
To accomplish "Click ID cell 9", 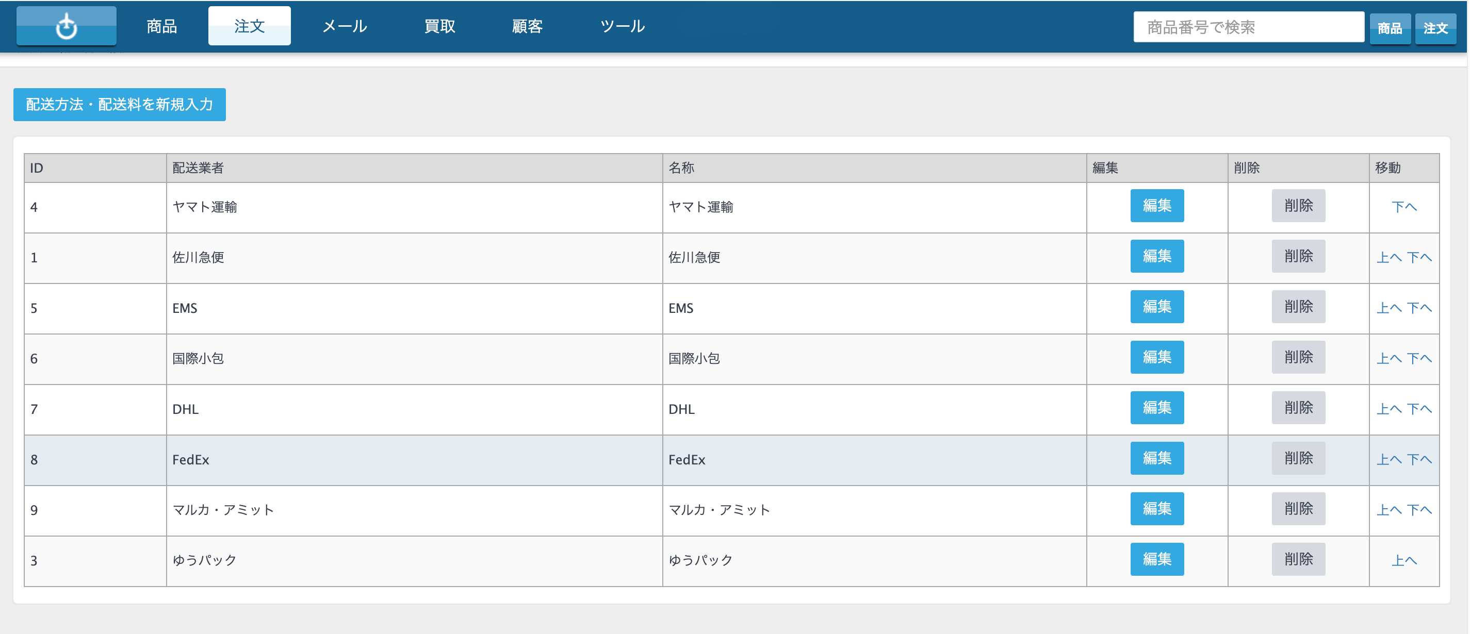I will 95,510.
